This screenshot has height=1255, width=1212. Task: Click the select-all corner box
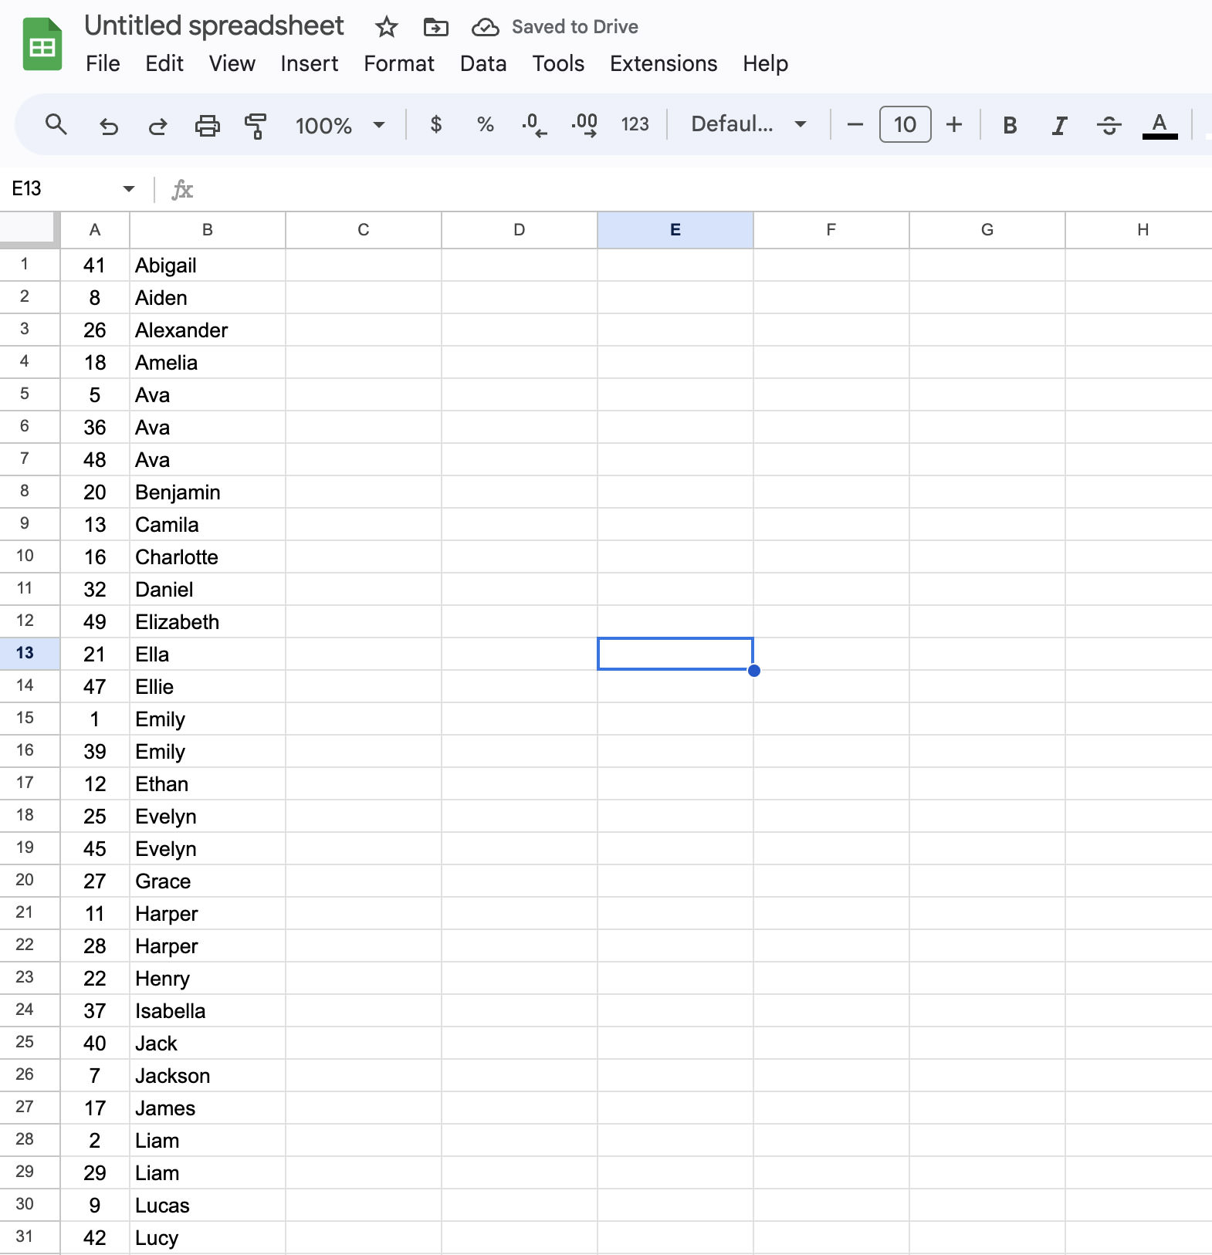click(x=29, y=229)
